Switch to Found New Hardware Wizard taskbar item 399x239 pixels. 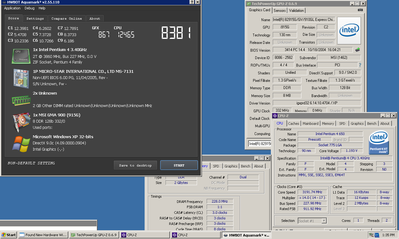[x=43, y=235]
